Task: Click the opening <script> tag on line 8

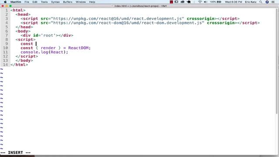Action: click(x=25, y=40)
